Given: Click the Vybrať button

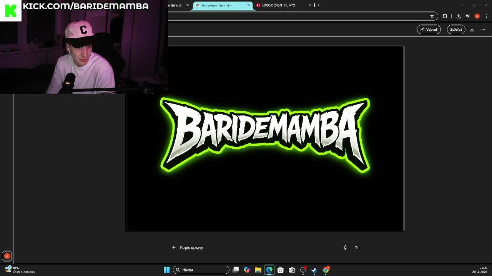Looking at the screenshot, I should 429,30.
